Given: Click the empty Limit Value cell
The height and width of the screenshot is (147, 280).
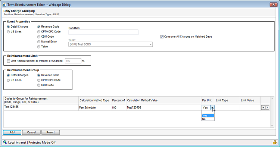Looking at the screenshot, I should (x=250, y=107).
